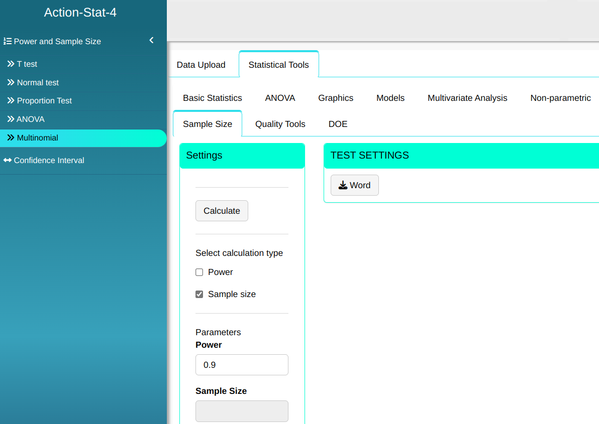This screenshot has height=424, width=599.
Task: Click the Action-Stat-4 title link
Action: 80,13
